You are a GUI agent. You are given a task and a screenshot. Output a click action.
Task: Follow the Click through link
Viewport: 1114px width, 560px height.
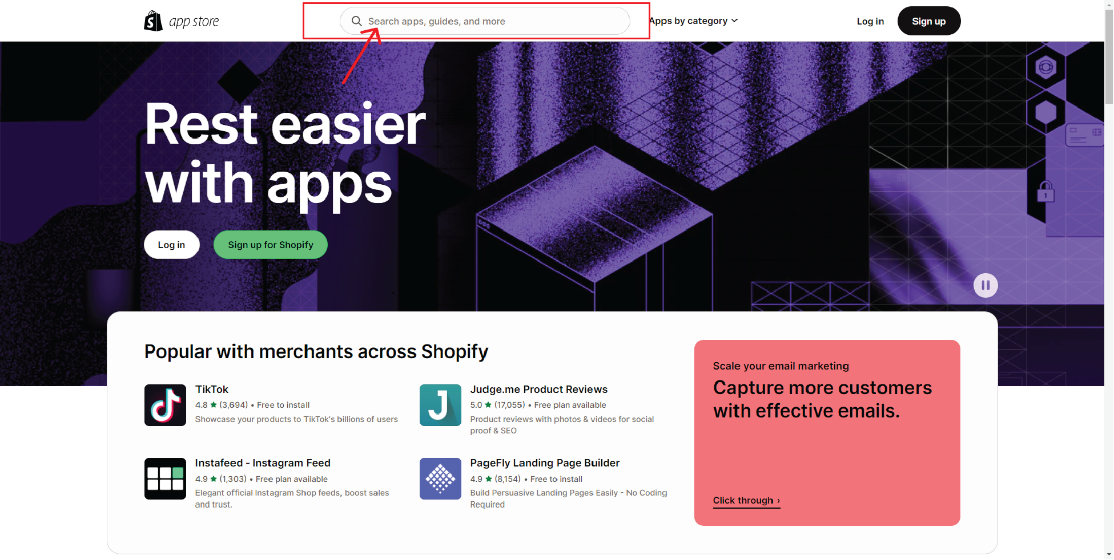point(746,500)
